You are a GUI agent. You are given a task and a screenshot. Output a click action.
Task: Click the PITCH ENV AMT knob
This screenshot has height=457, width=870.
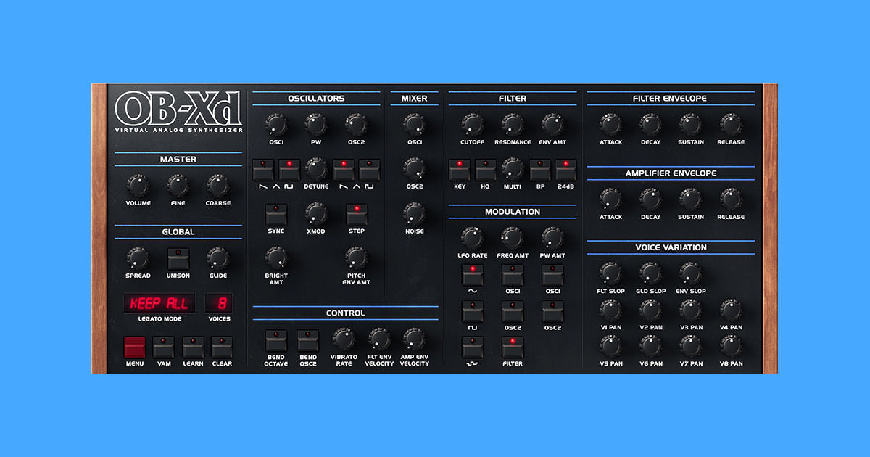click(356, 258)
